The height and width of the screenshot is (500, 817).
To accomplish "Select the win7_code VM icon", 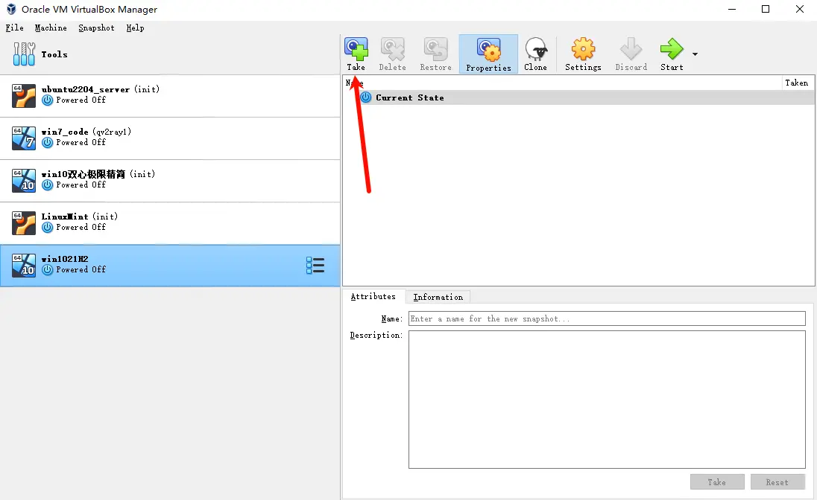I will pos(24,138).
